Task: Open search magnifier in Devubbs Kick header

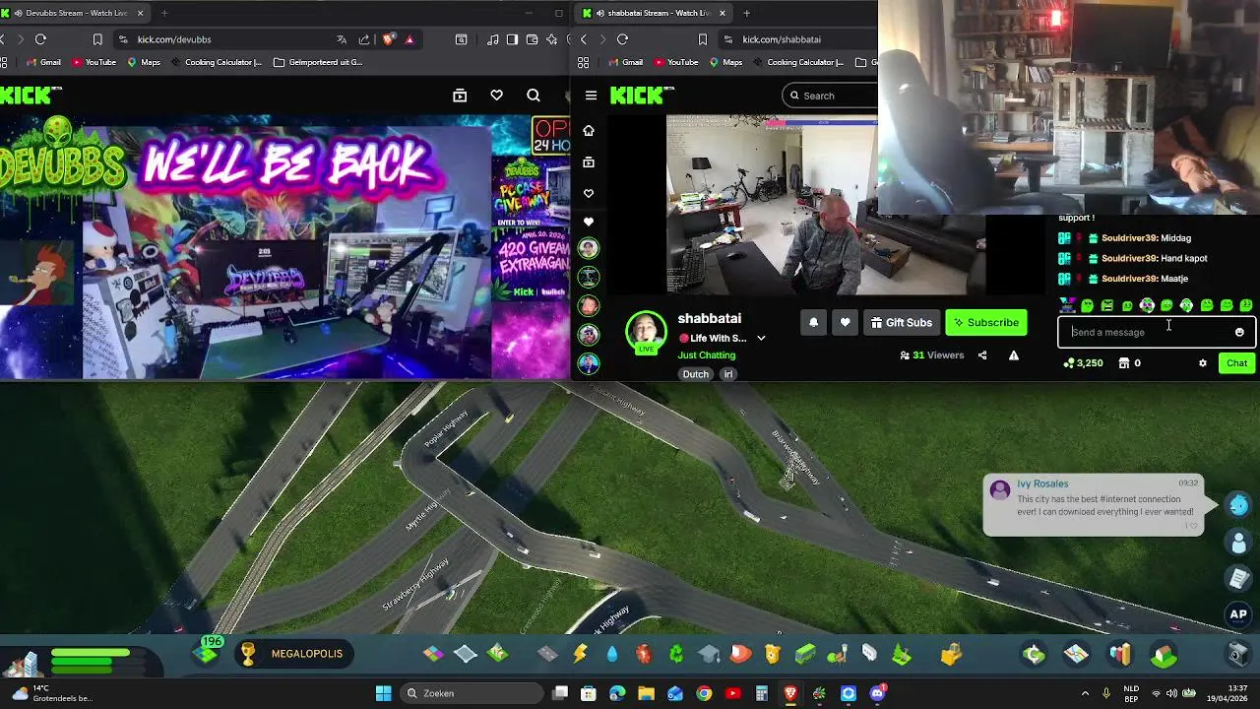Action: (533, 96)
